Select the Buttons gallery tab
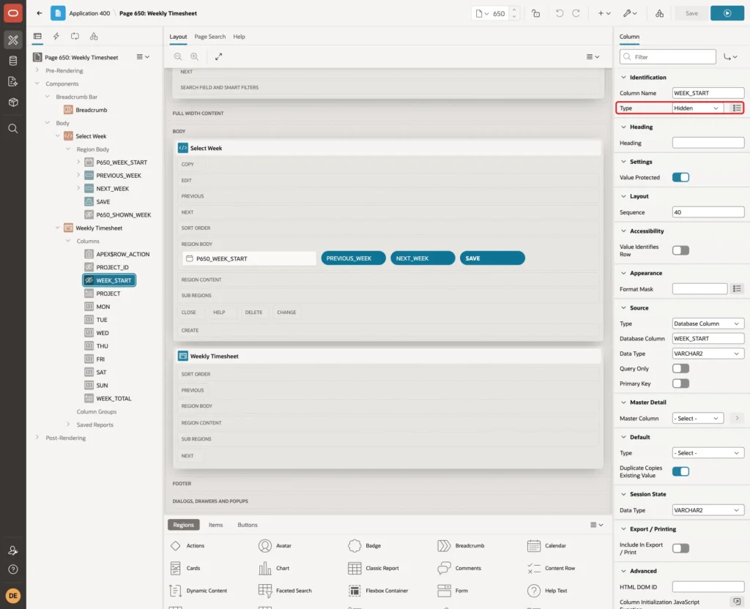Image resolution: width=750 pixels, height=609 pixels. pos(248,525)
